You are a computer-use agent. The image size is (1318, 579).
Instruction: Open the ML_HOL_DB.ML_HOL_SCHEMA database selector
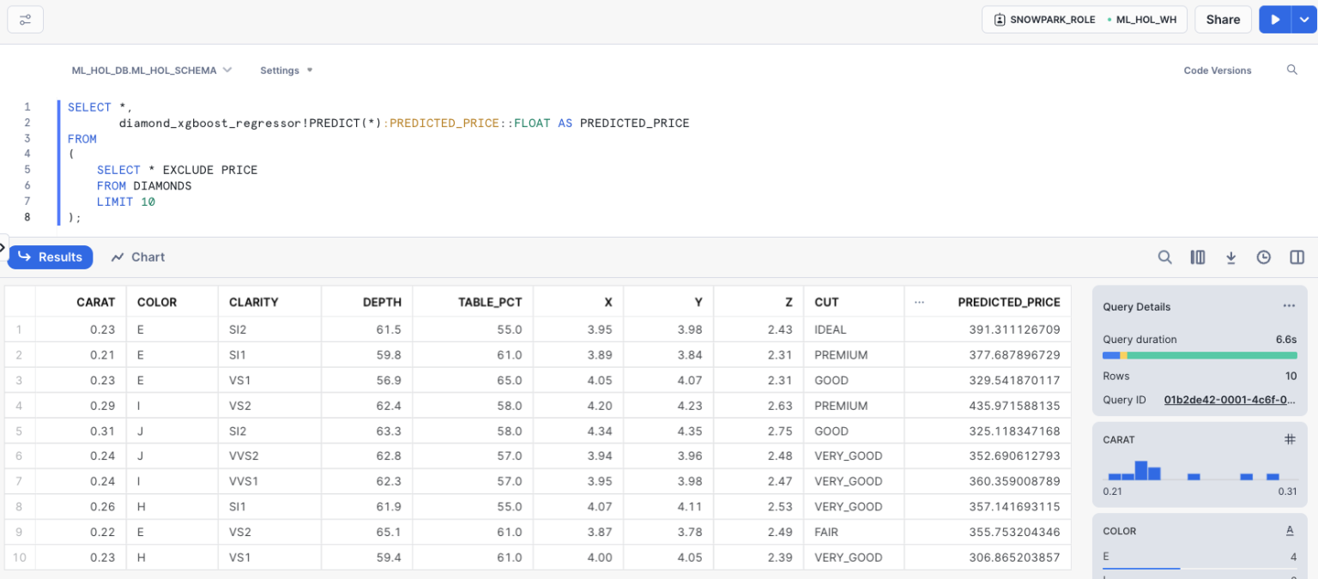pos(152,70)
